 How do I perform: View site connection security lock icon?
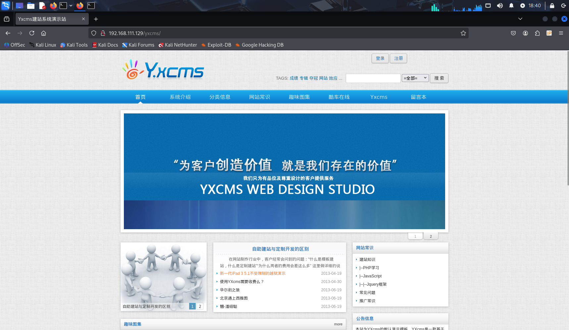[103, 33]
